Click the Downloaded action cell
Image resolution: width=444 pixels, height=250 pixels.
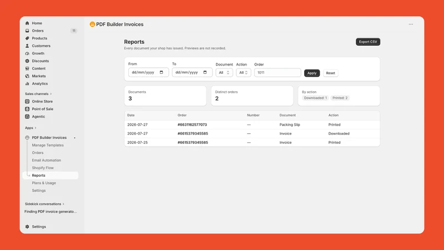pyautogui.click(x=339, y=133)
